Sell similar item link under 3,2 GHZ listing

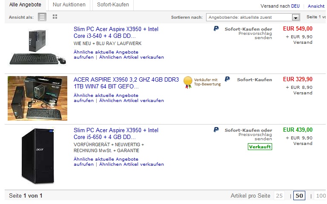[132, 101]
